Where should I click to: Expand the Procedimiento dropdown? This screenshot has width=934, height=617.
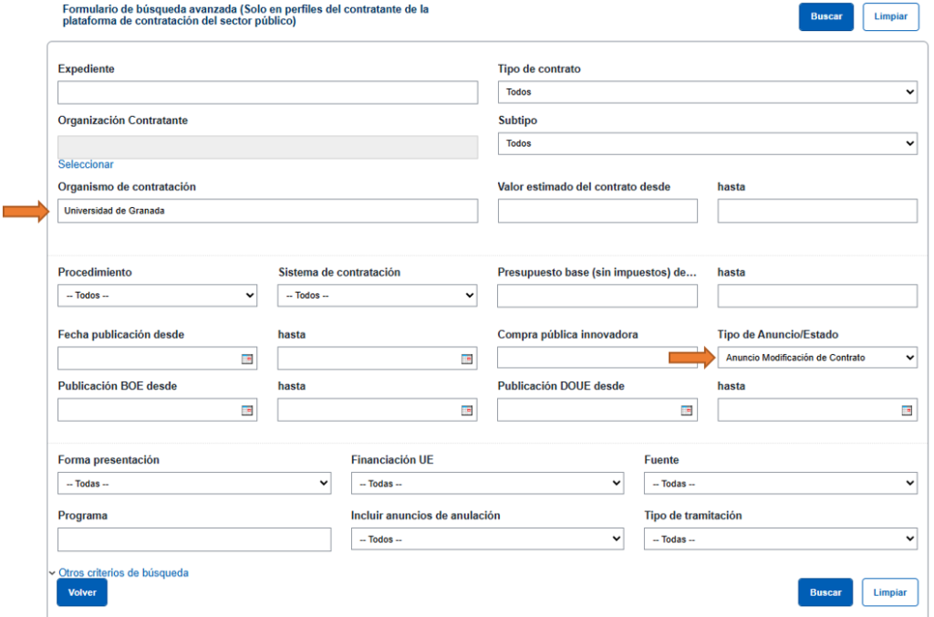157,296
